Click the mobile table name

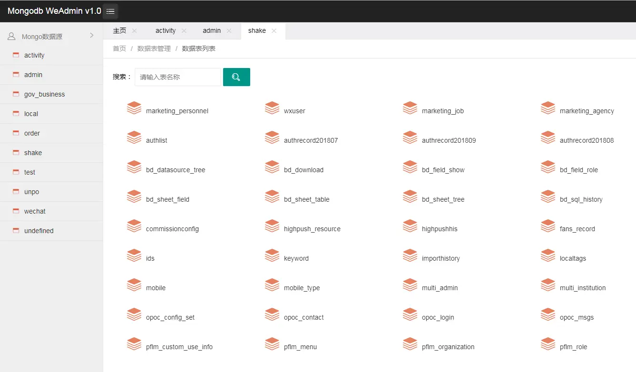156,288
